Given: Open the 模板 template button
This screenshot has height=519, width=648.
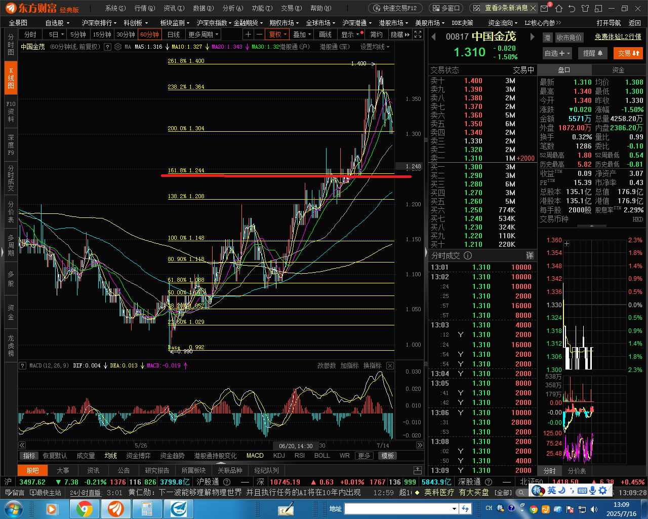Looking at the screenshot, I should coord(388,456).
